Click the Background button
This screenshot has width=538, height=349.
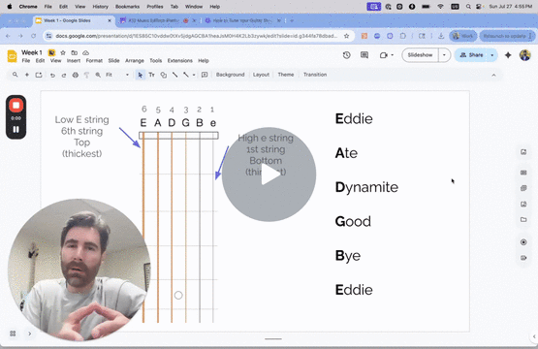click(x=231, y=75)
